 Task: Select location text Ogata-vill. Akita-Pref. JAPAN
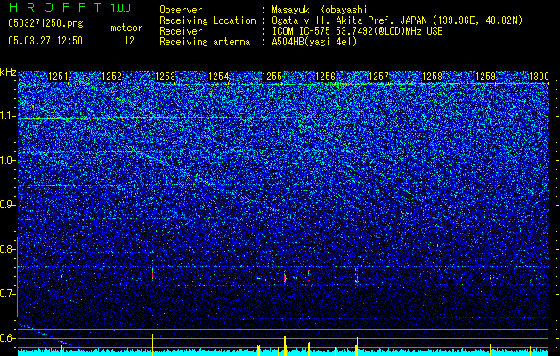[351, 20]
